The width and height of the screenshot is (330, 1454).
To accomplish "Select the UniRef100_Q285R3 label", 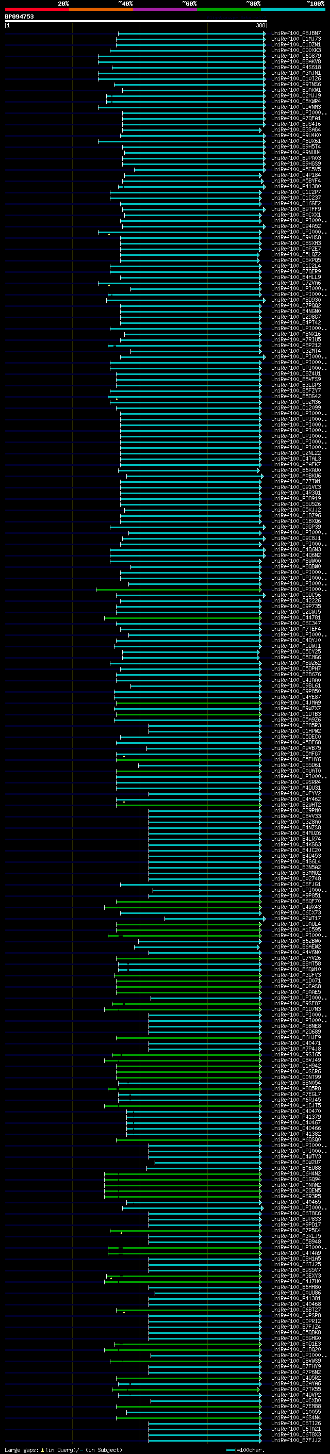I will pos(295,725).
